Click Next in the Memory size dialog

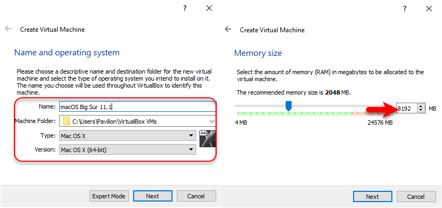[x=372, y=197]
